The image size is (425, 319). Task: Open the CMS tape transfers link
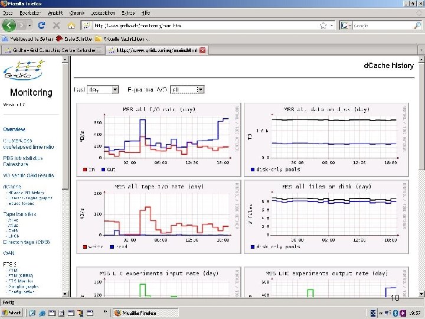[13, 231]
